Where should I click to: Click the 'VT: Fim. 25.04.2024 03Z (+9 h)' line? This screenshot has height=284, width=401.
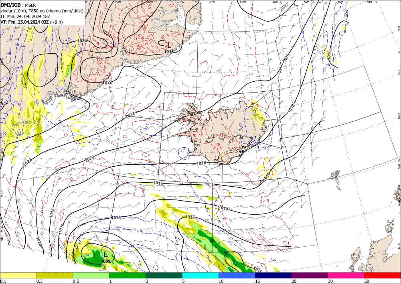pos(31,22)
